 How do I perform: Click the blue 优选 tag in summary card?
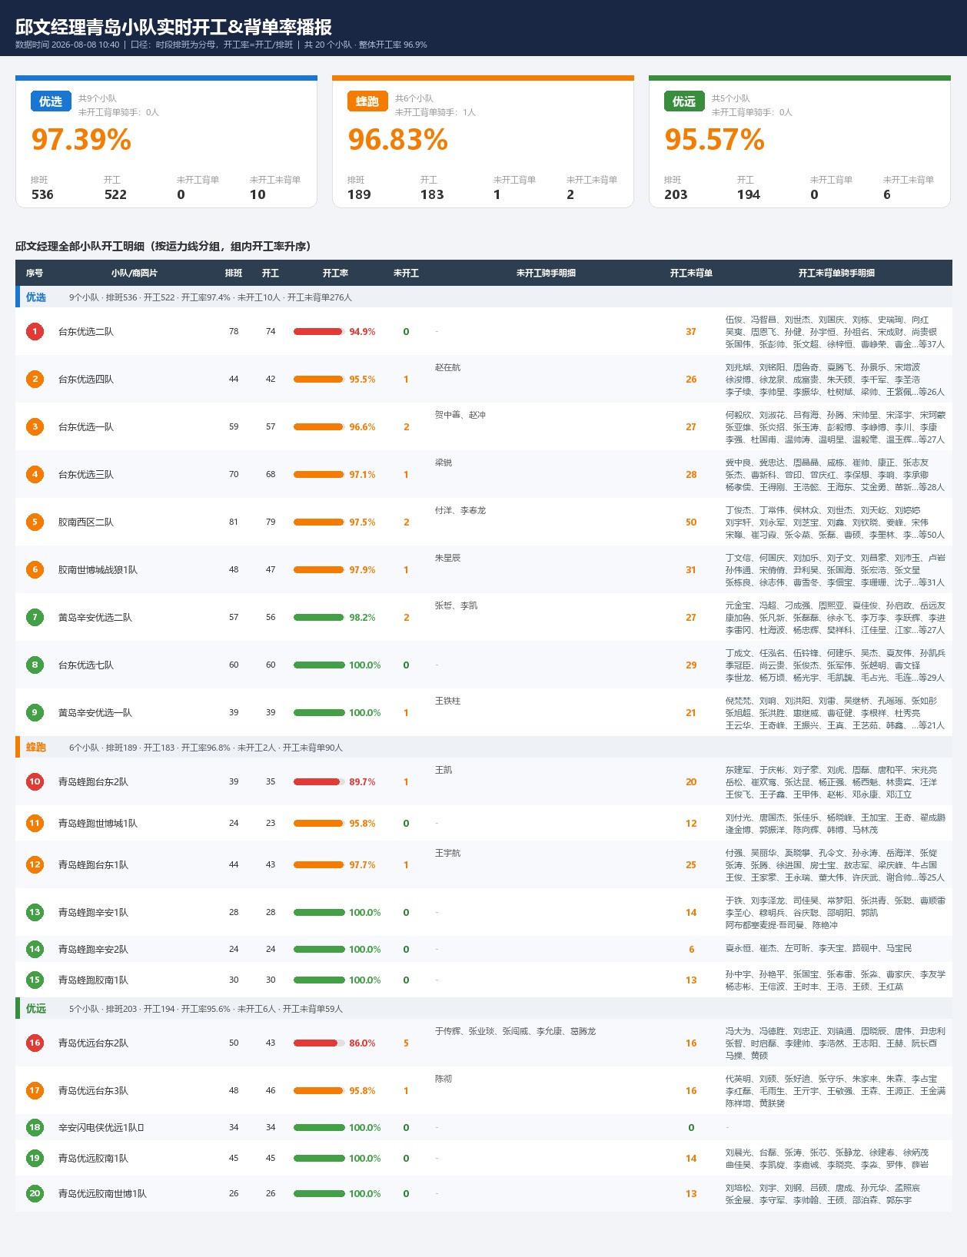51,101
